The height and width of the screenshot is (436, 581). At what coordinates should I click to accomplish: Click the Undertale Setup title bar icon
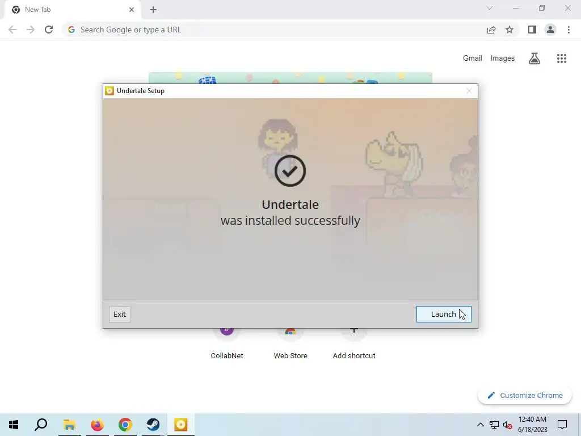(x=110, y=91)
